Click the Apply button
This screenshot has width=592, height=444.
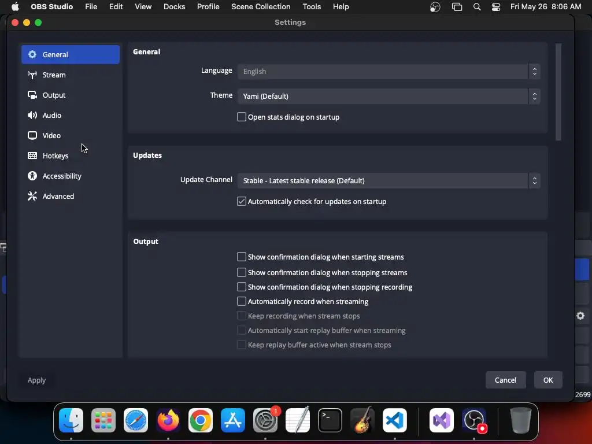click(36, 380)
